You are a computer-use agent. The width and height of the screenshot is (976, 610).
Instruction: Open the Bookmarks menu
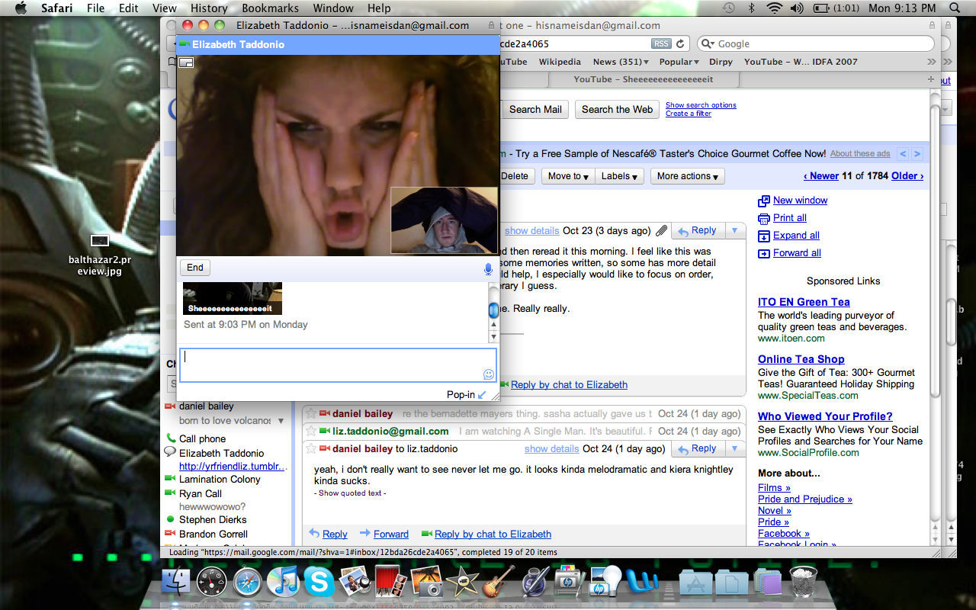[270, 8]
